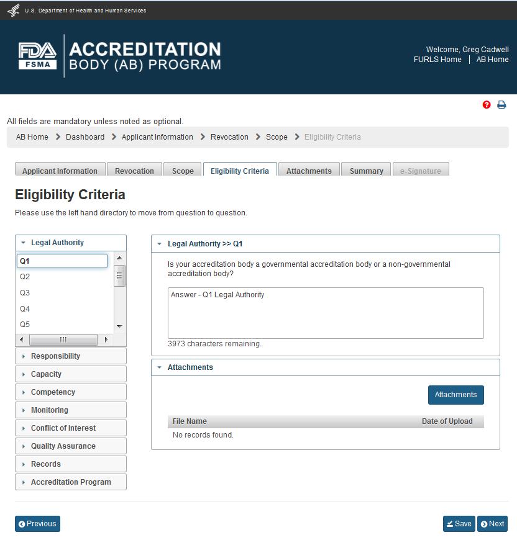The width and height of the screenshot is (517, 548).
Task: Click the Q1 Legal Authority answer box
Action: pyautogui.click(x=326, y=313)
